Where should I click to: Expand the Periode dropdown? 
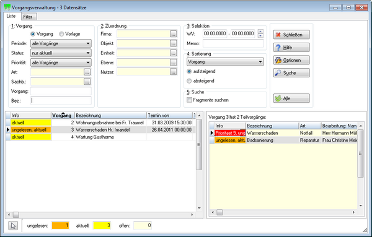click(x=61, y=43)
